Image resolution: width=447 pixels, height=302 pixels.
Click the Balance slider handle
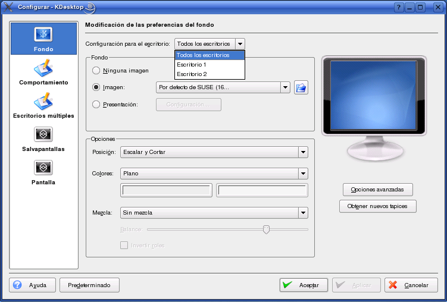point(266,229)
